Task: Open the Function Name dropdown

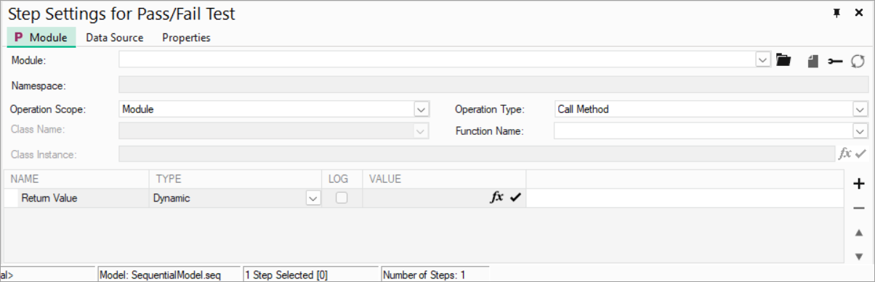Action: (860, 131)
